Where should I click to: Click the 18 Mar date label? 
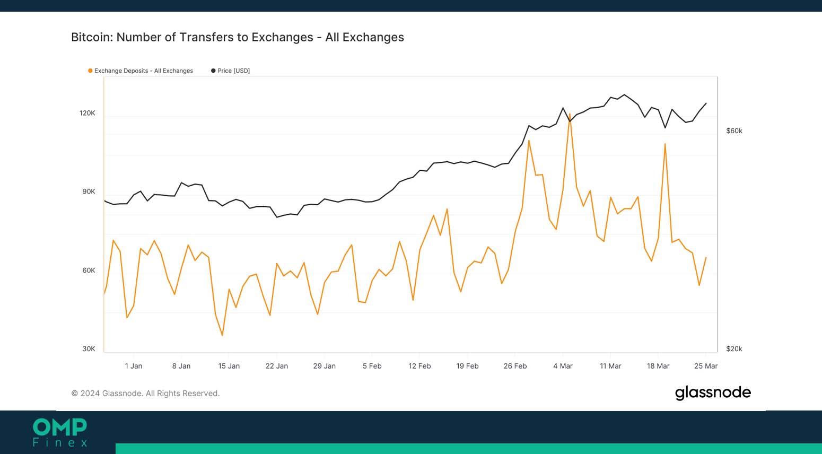coord(659,366)
